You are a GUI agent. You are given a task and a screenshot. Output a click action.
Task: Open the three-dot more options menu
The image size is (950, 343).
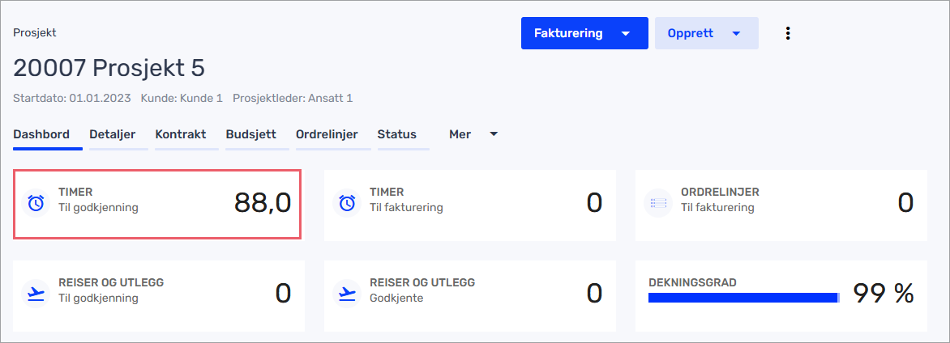tap(787, 33)
